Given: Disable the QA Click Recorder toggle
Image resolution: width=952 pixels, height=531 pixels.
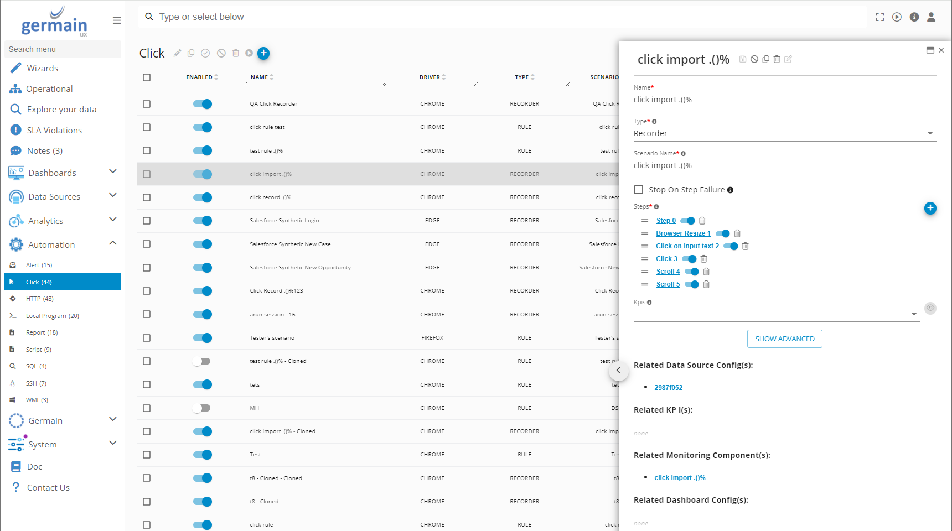Looking at the screenshot, I should 203,104.
